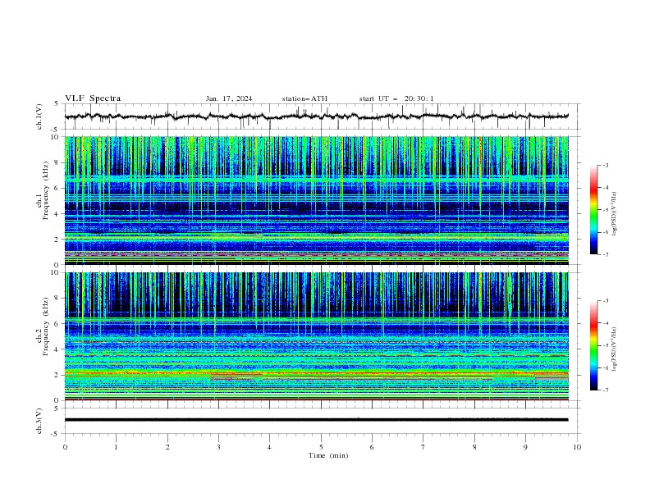Click the date text "Jan. 17, 2024"

229,98
